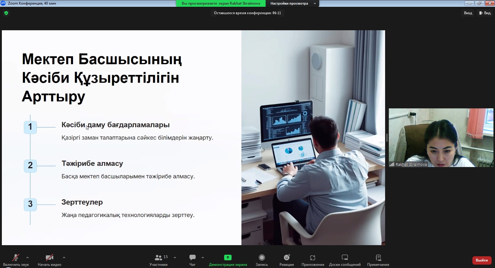Click step number 3 badge on slide
The height and width of the screenshot is (268, 495).
(x=30, y=204)
